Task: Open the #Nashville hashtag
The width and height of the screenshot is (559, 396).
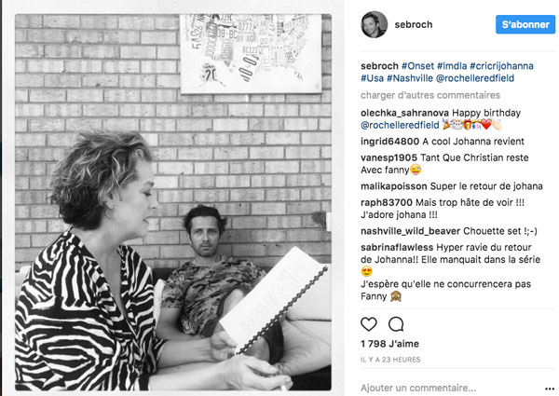Action: [410, 78]
